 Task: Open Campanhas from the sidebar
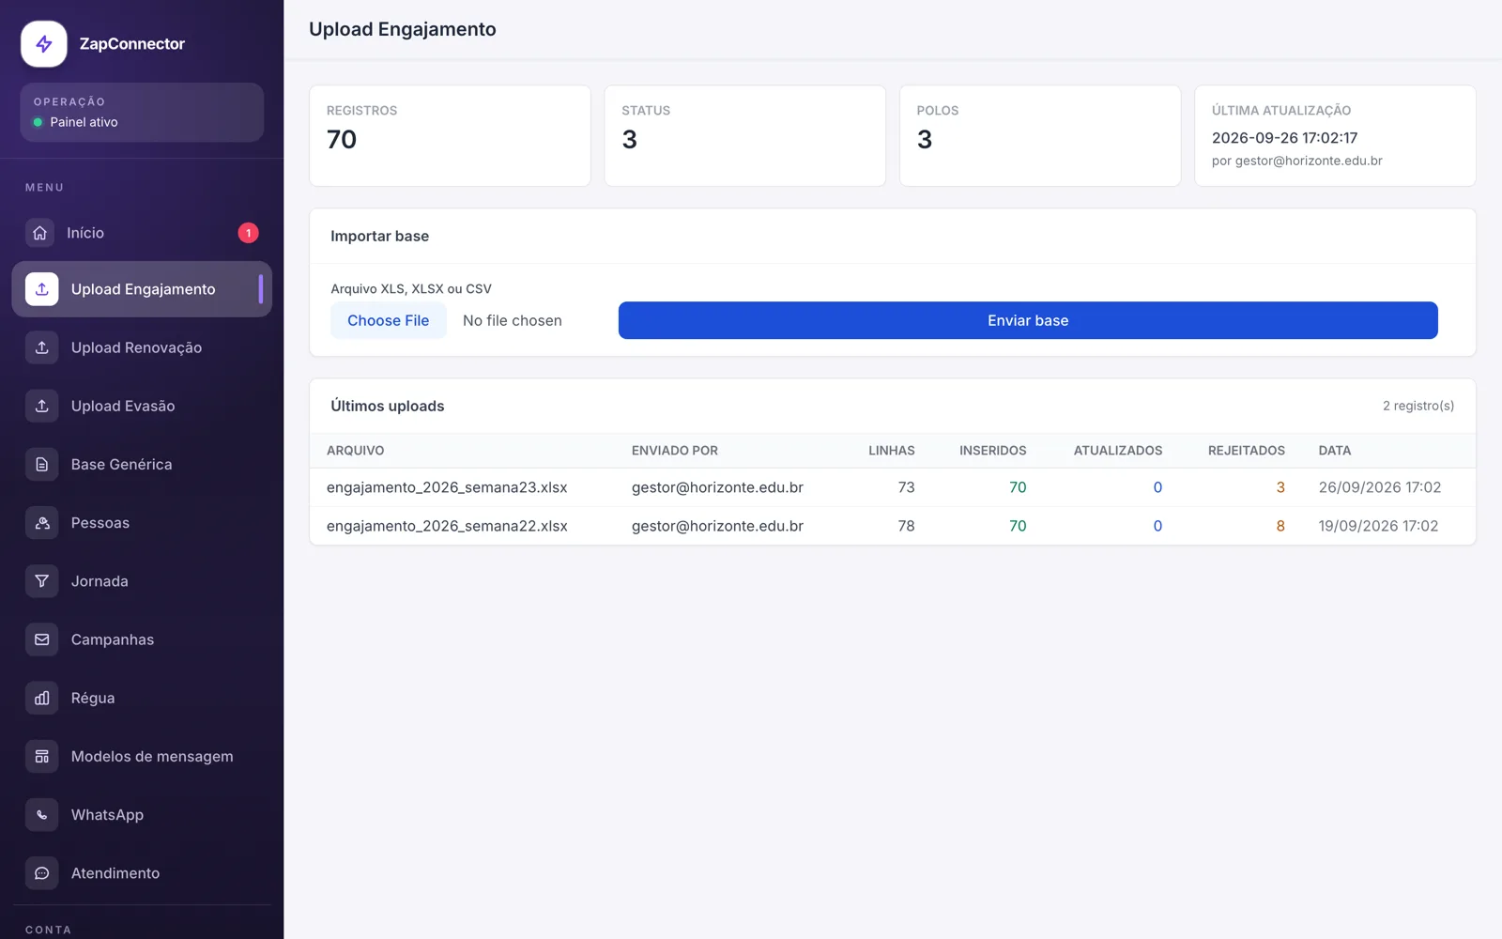click(142, 639)
